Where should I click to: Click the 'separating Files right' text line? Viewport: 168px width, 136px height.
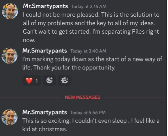tap(130, 32)
